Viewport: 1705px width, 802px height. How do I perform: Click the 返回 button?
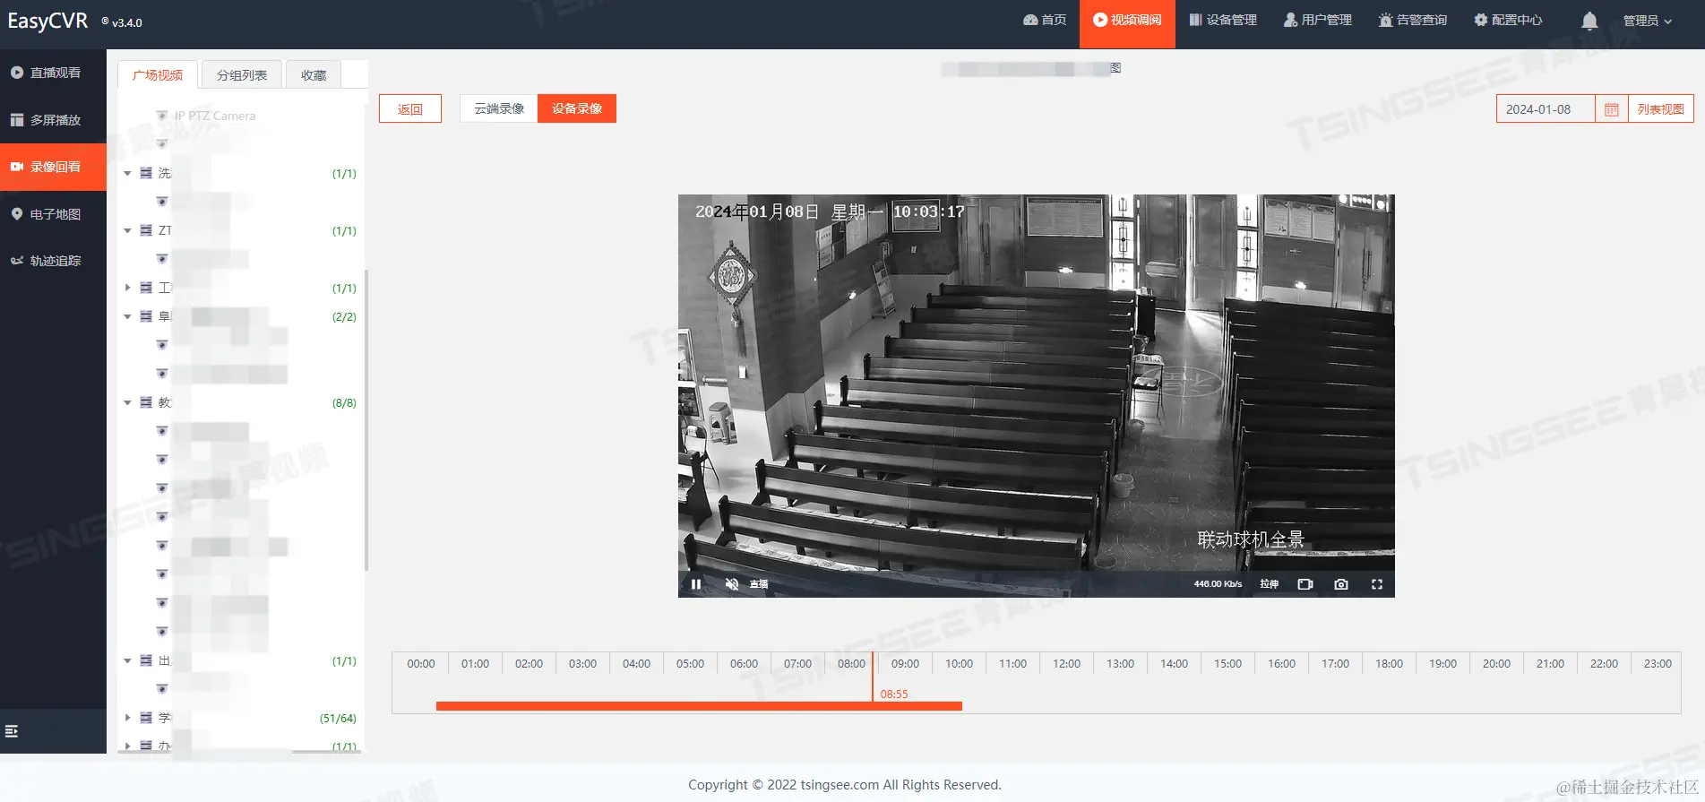[410, 108]
